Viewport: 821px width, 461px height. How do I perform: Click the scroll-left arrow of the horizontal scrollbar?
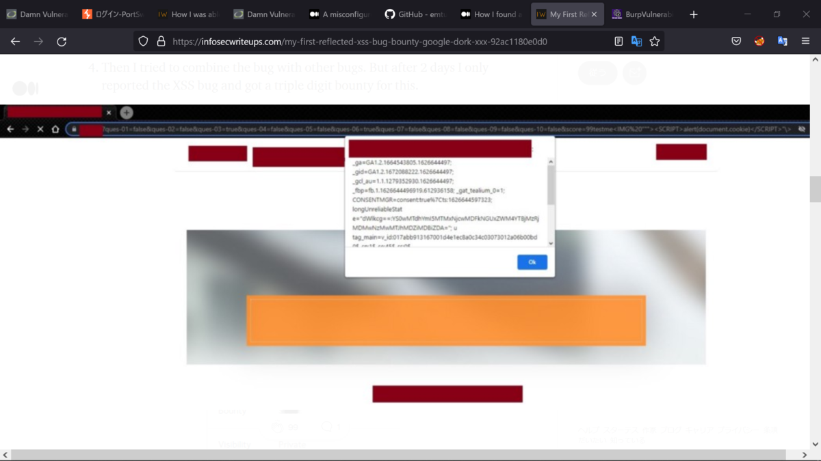coord(5,455)
